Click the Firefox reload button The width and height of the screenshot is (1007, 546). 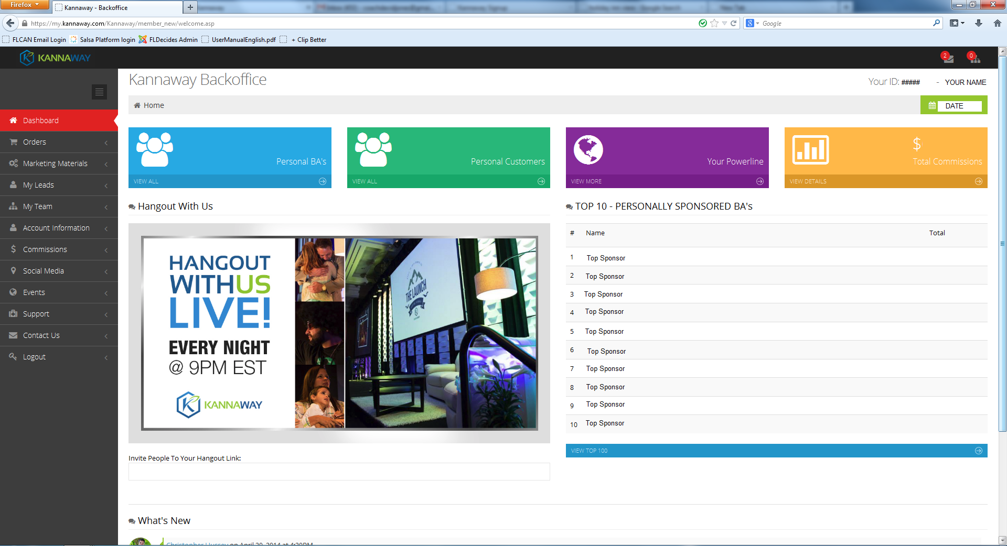(734, 23)
